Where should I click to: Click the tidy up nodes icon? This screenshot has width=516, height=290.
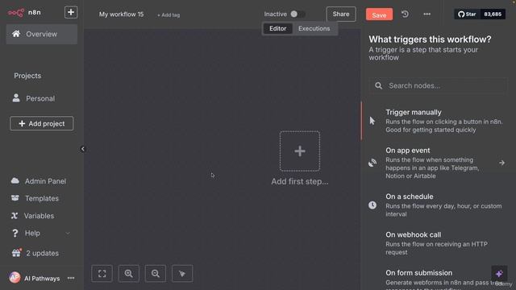pyautogui.click(x=182, y=274)
